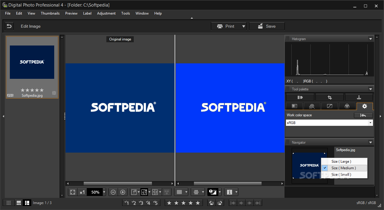384x210 pixels.
Task: Apply check mark 5 to image
Action: 156,203
